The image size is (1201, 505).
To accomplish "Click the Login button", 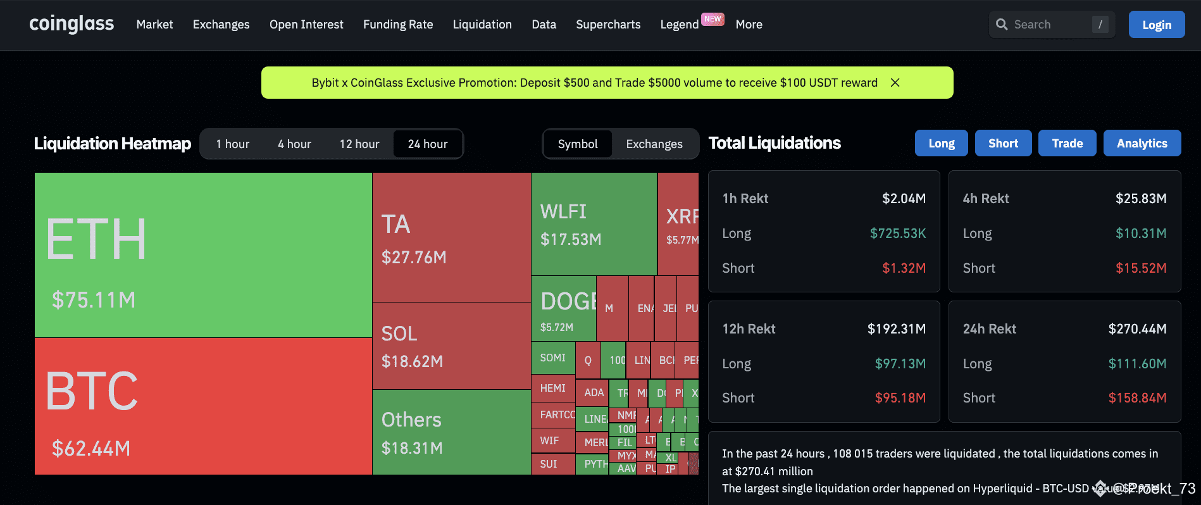I will click(x=1157, y=25).
